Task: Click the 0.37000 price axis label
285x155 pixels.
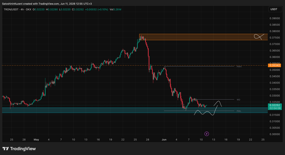Action: tap(275, 44)
